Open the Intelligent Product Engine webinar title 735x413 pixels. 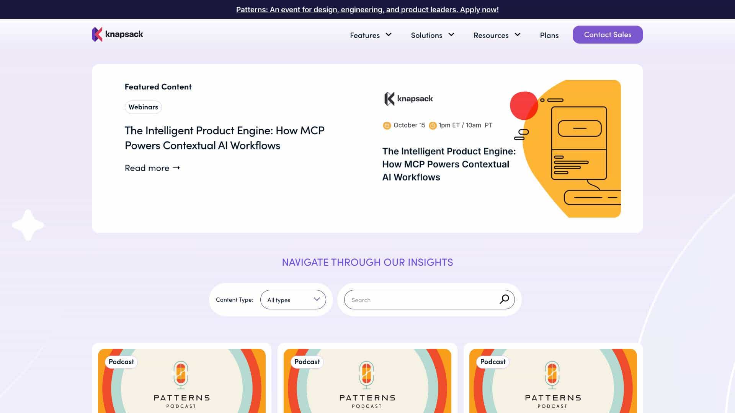pos(225,138)
